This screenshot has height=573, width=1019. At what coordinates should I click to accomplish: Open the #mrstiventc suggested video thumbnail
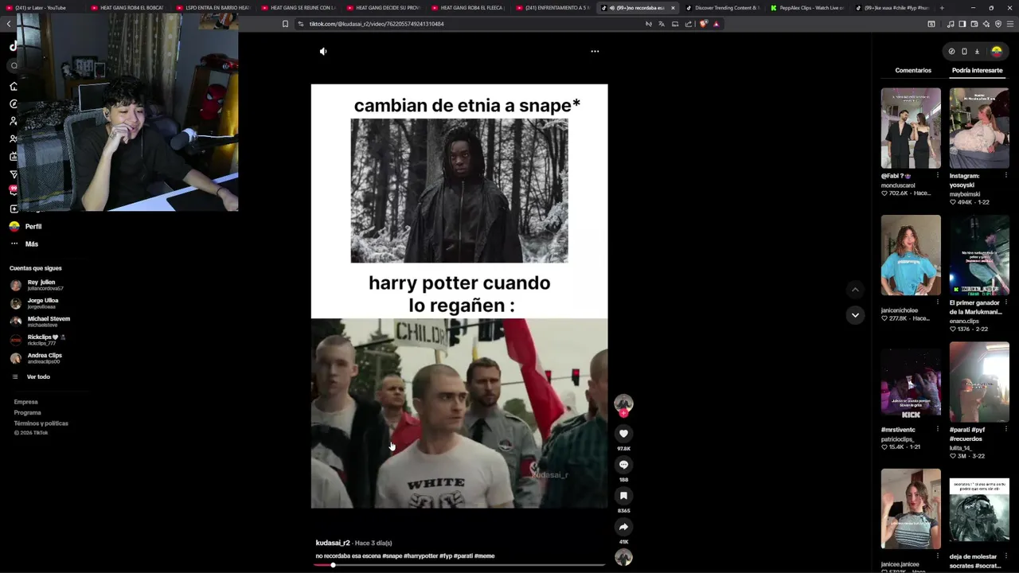(x=911, y=382)
